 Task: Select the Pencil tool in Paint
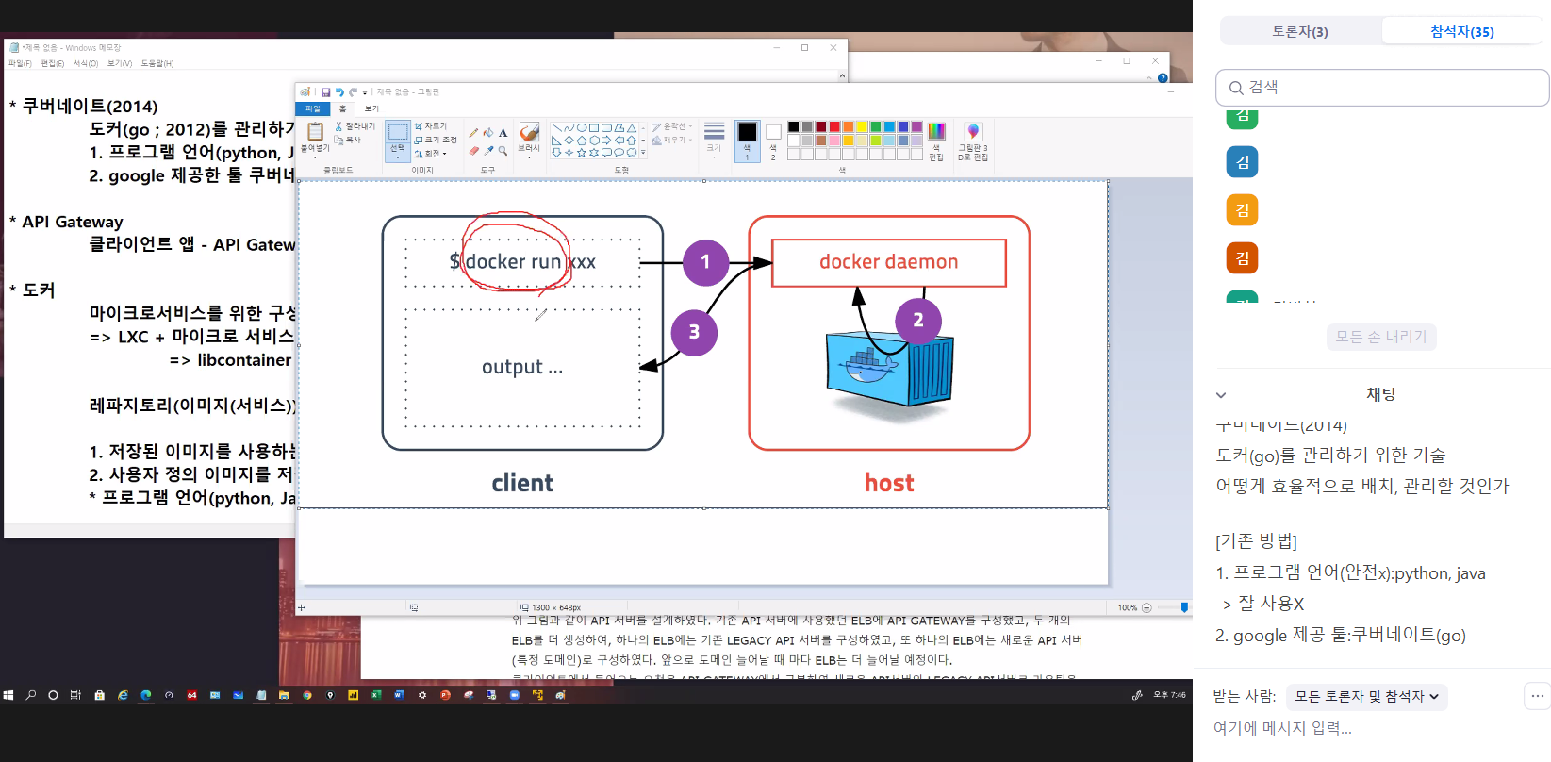[473, 133]
